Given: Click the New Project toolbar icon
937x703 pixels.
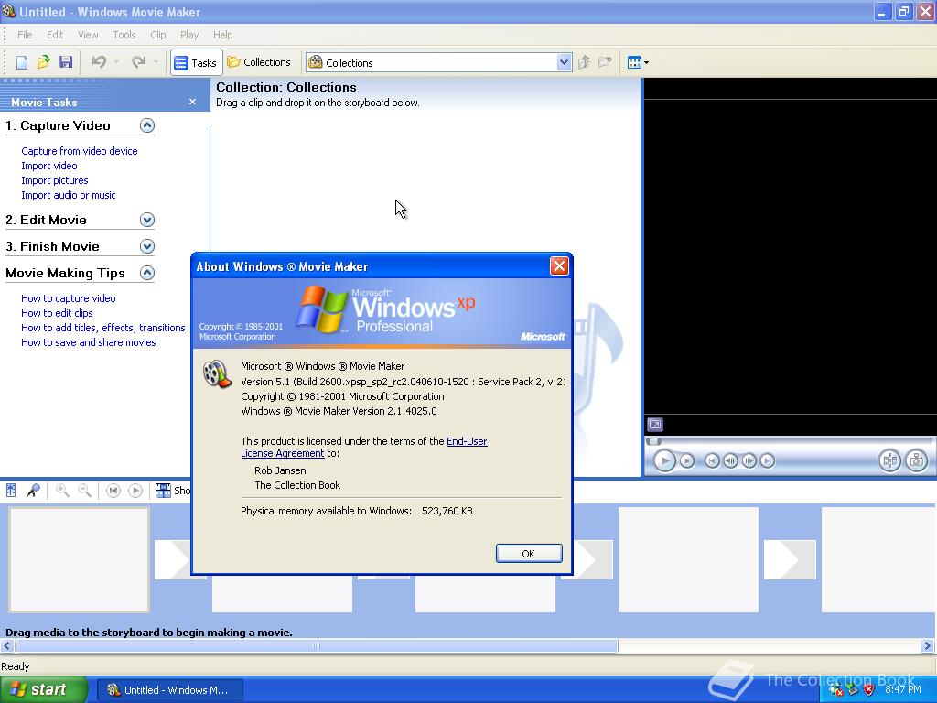Looking at the screenshot, I should 22,62.
